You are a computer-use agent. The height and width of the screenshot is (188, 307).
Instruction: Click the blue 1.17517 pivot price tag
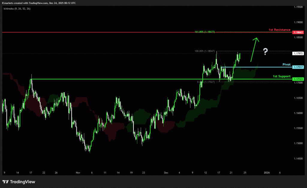point(298,67)
